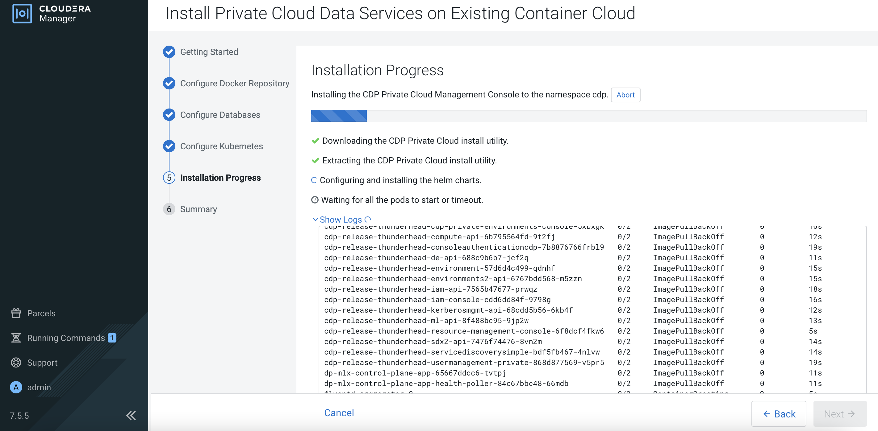This screenshot has height=431, width=878.
Task: Click the Cancel link
Action: point(339,413)
